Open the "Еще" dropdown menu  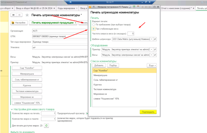coord(152,65)
